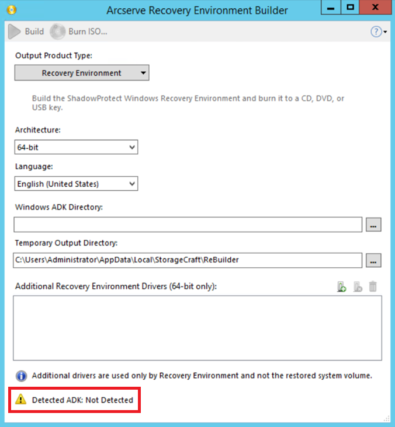The height and width of the screenshot is (427, 395).
Task: Click the Additional Recovery Environment Drivers list box
Action: click(x=197, y=328)
